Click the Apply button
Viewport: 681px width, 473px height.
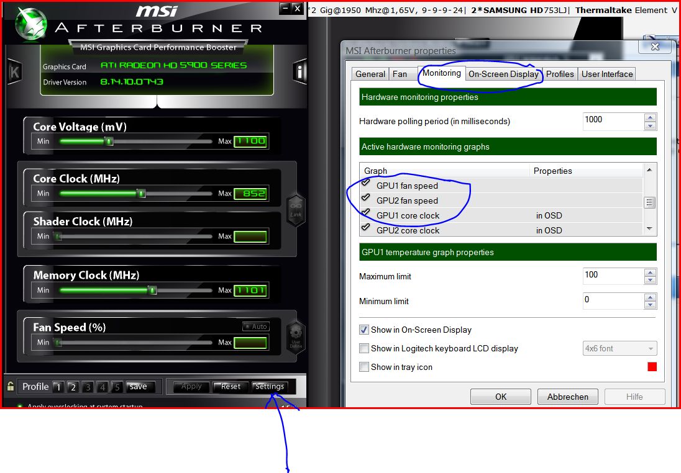tap(191, 386)
